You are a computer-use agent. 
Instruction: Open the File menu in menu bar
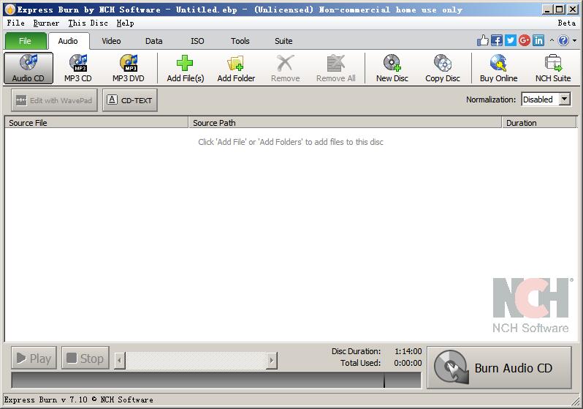click(x=16, y=23)
